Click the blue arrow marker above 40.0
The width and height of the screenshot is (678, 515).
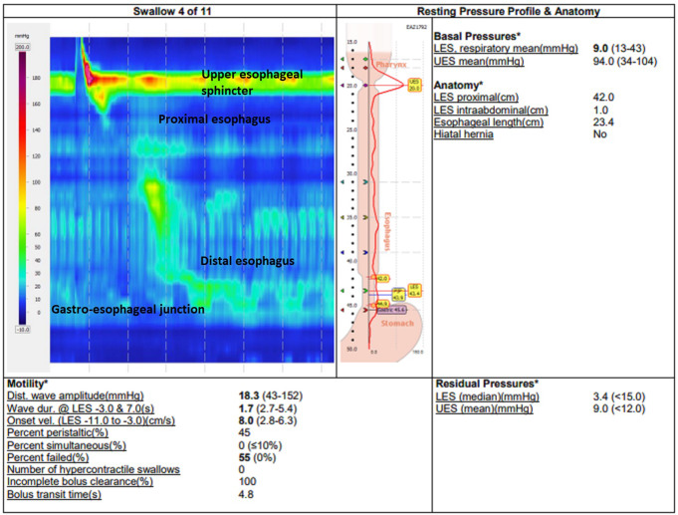tap(365, 252)
